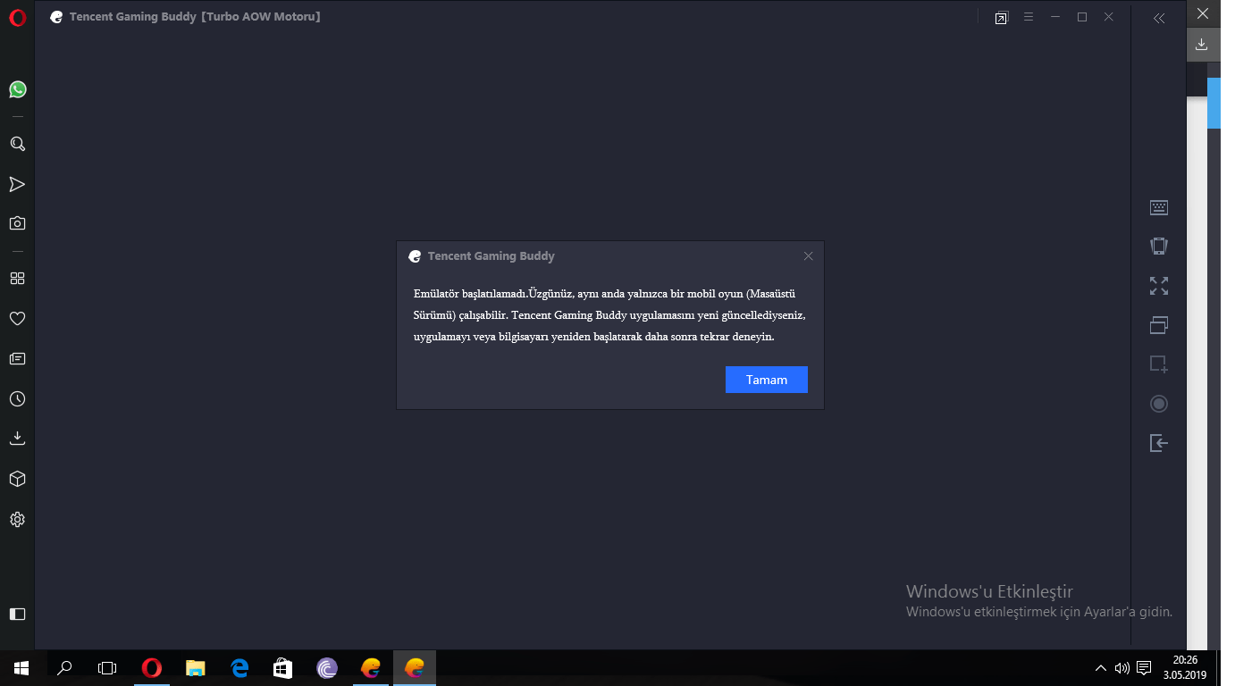Click the active Gaming Buddy taskbar icon
This screenshot has width=1235, height=686.
point(415,667)
